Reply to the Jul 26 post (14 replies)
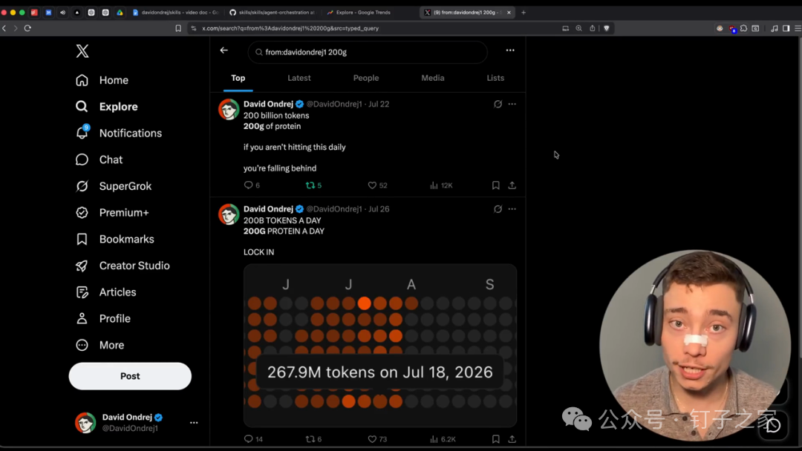This screenshot has width=802, height=451. pyautogui.click(x=253, y=439)
